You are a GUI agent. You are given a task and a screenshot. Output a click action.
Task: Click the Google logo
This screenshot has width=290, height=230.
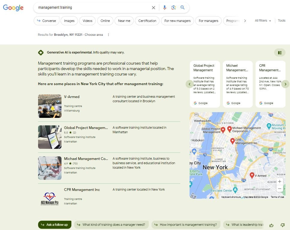[x=13, y=8]
